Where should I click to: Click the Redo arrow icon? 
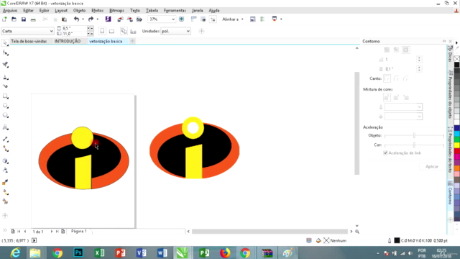click(x=91, y=19)
